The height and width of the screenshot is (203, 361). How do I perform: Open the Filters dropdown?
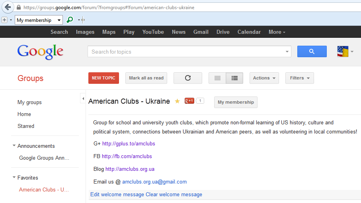(300, 78)
